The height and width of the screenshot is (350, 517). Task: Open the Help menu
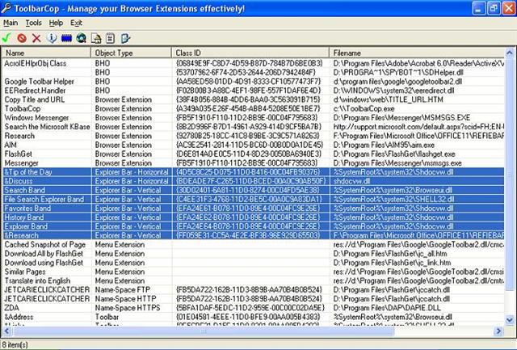[x=56, y=23]
